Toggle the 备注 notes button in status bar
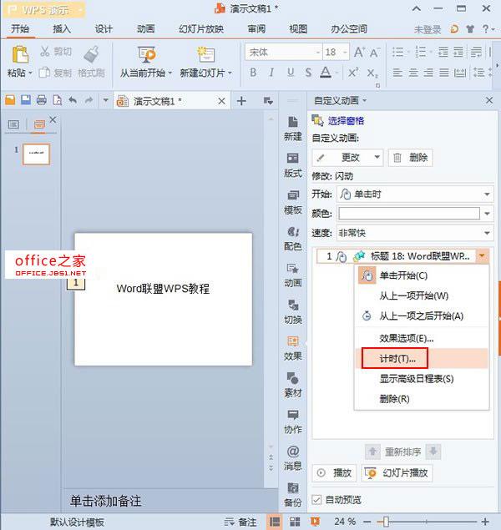Image resolution: width=501 pixels, height=530 pixels. [240, 522]
